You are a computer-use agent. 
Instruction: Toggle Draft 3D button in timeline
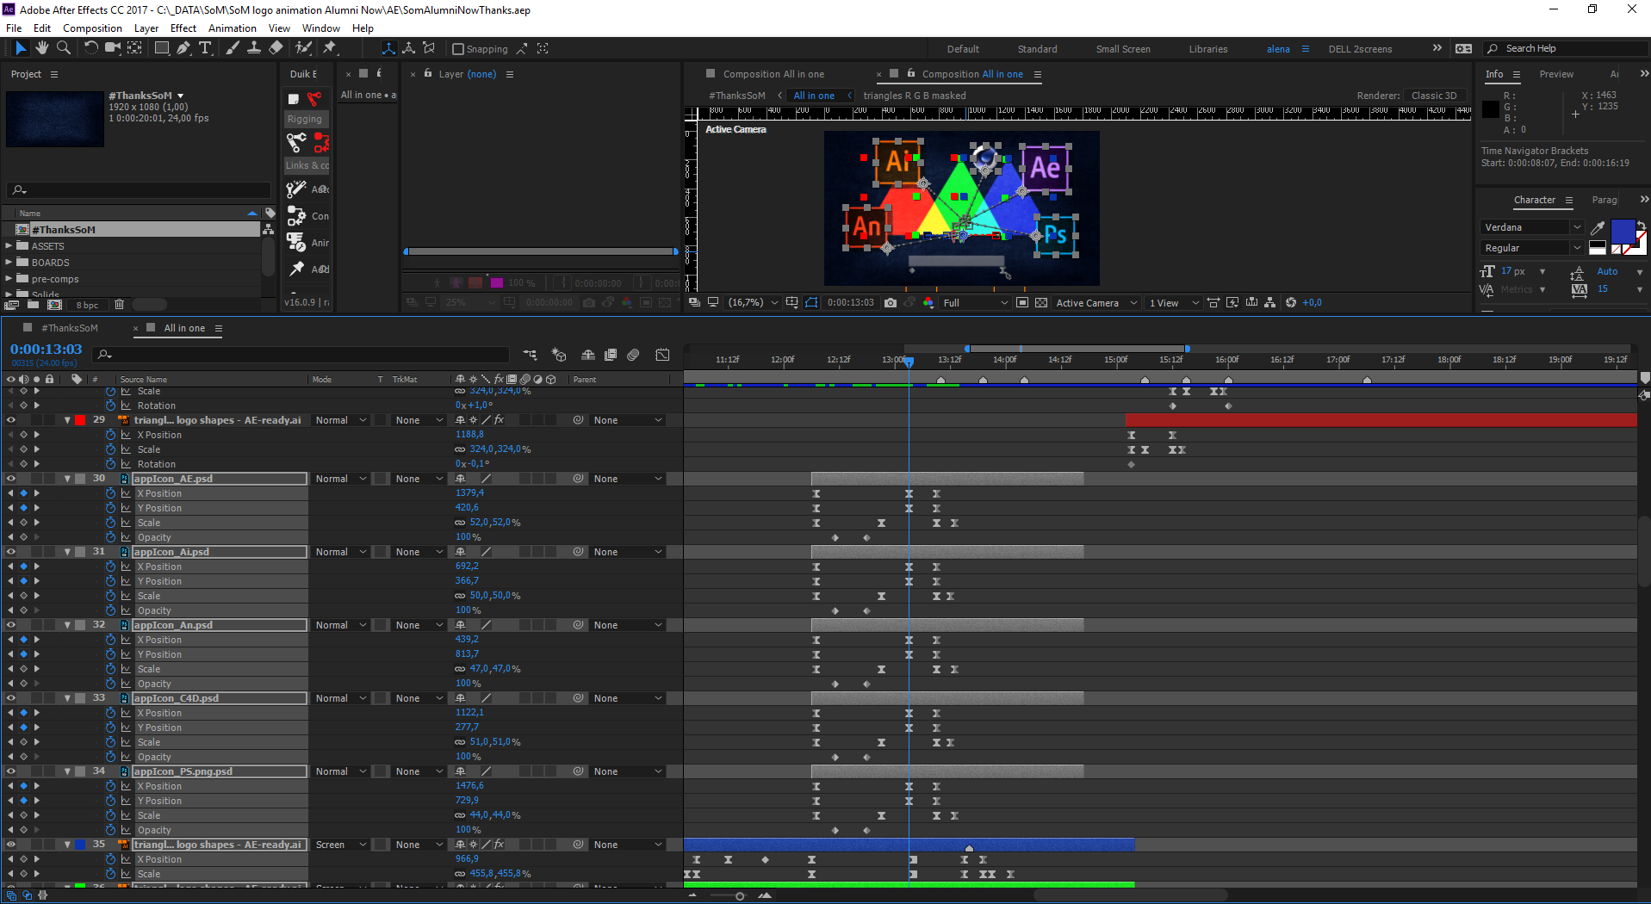click(x=559, y=355)
